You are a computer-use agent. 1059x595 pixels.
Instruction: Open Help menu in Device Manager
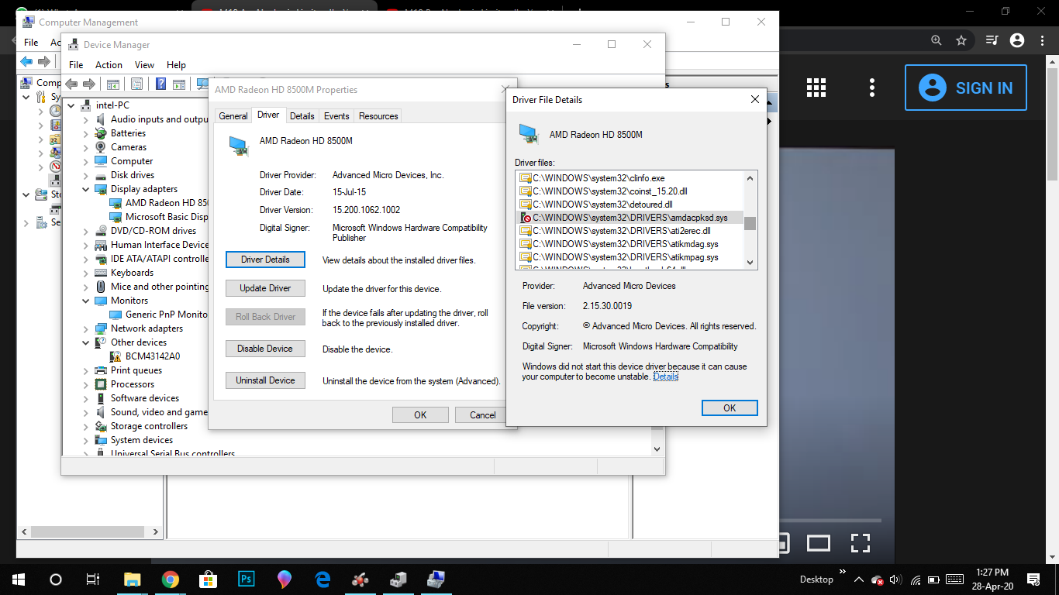(x=176, y=65)
